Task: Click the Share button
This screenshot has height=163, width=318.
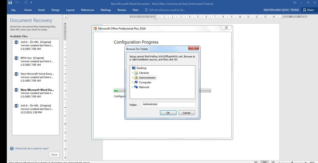Action: (308, 10)
